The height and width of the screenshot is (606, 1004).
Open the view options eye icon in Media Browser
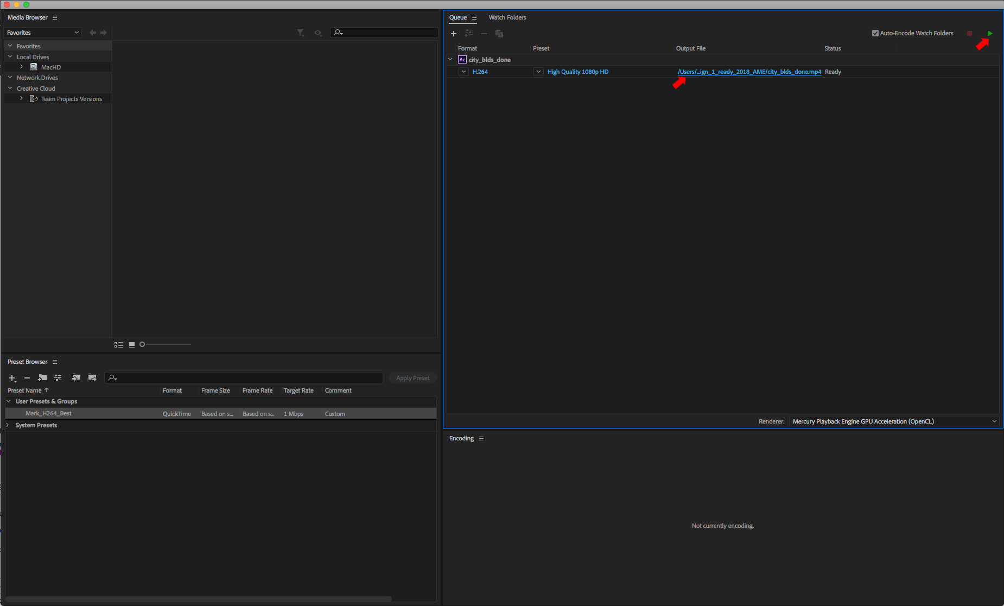[318, 33]
